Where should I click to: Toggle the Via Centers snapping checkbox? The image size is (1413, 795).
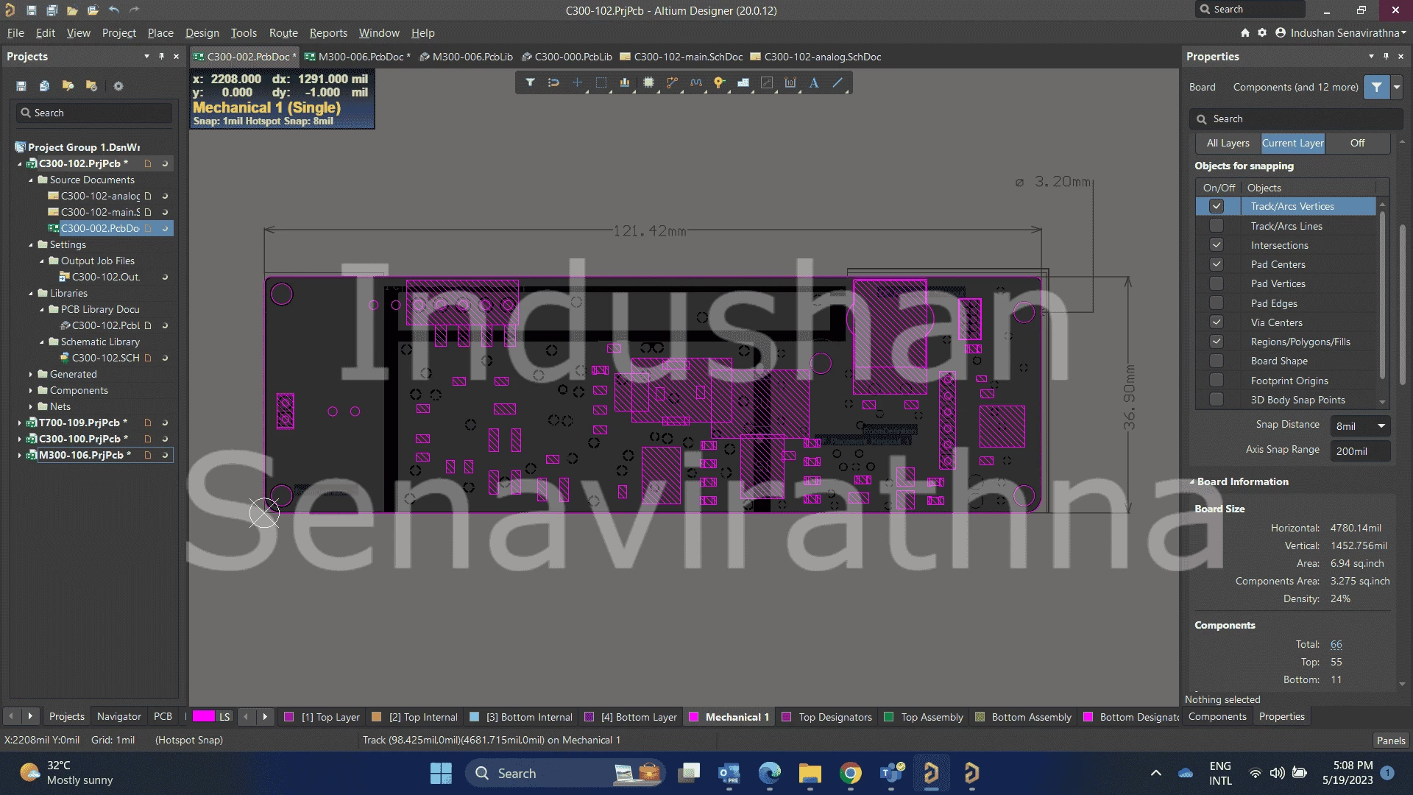[x=1217, y=322]
